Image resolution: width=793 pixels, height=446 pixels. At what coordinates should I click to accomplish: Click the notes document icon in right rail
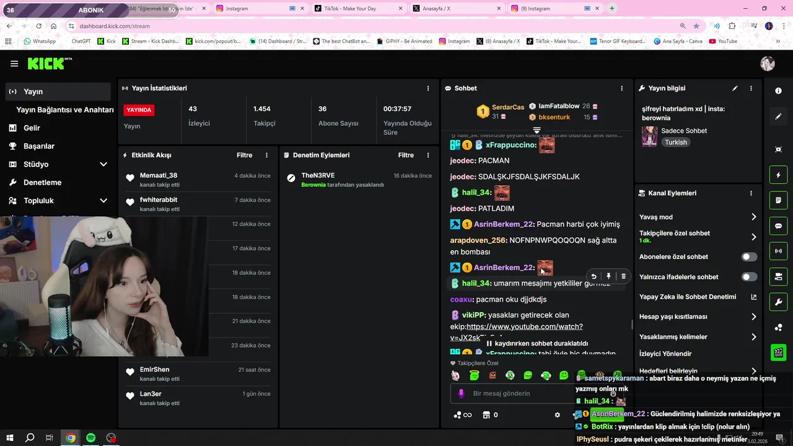(x=778, y=201)
